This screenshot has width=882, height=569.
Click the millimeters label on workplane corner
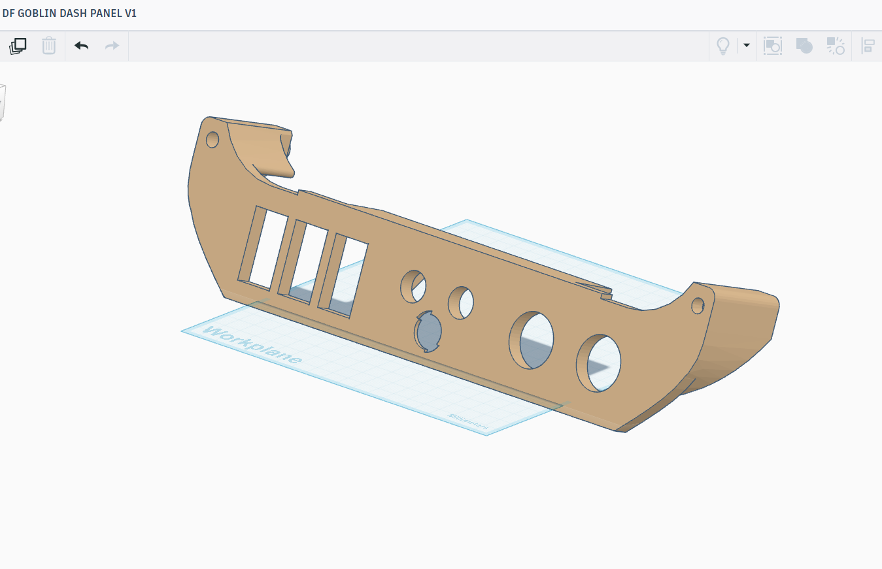click(468, 421)
